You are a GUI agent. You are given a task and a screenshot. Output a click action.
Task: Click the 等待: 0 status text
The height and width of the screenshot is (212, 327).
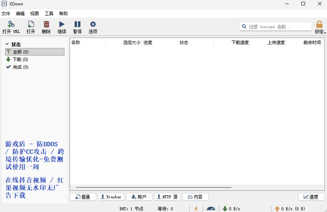pyautogui.click(x=165, y=209)
